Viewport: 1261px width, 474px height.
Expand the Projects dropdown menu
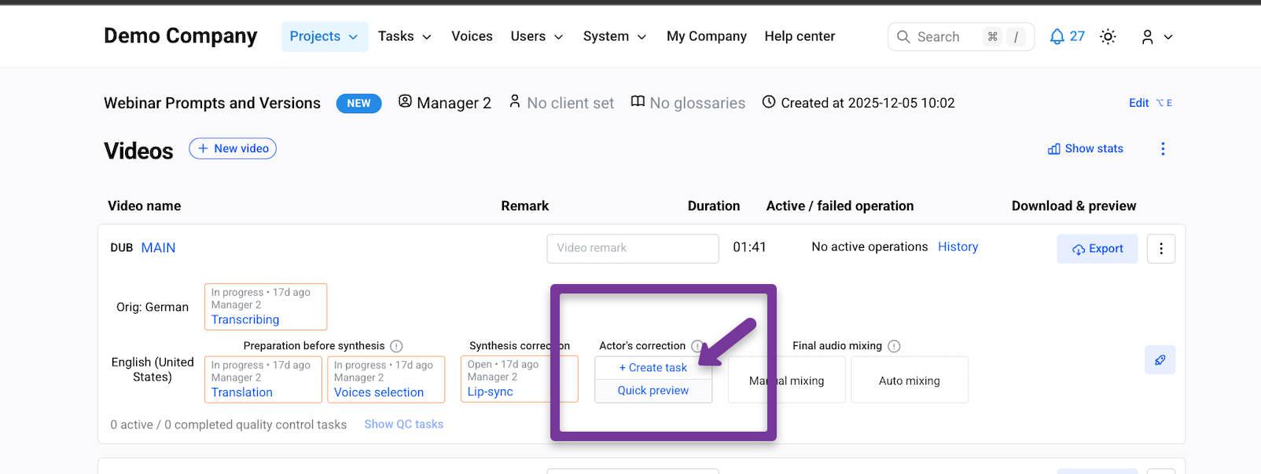click(x=325, y=36)
